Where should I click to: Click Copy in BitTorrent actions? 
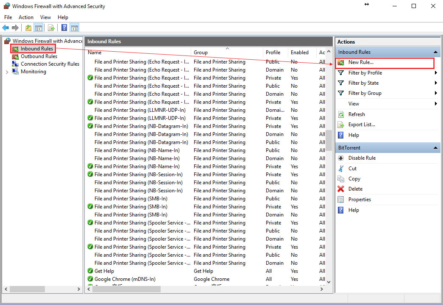pos(354,179)
